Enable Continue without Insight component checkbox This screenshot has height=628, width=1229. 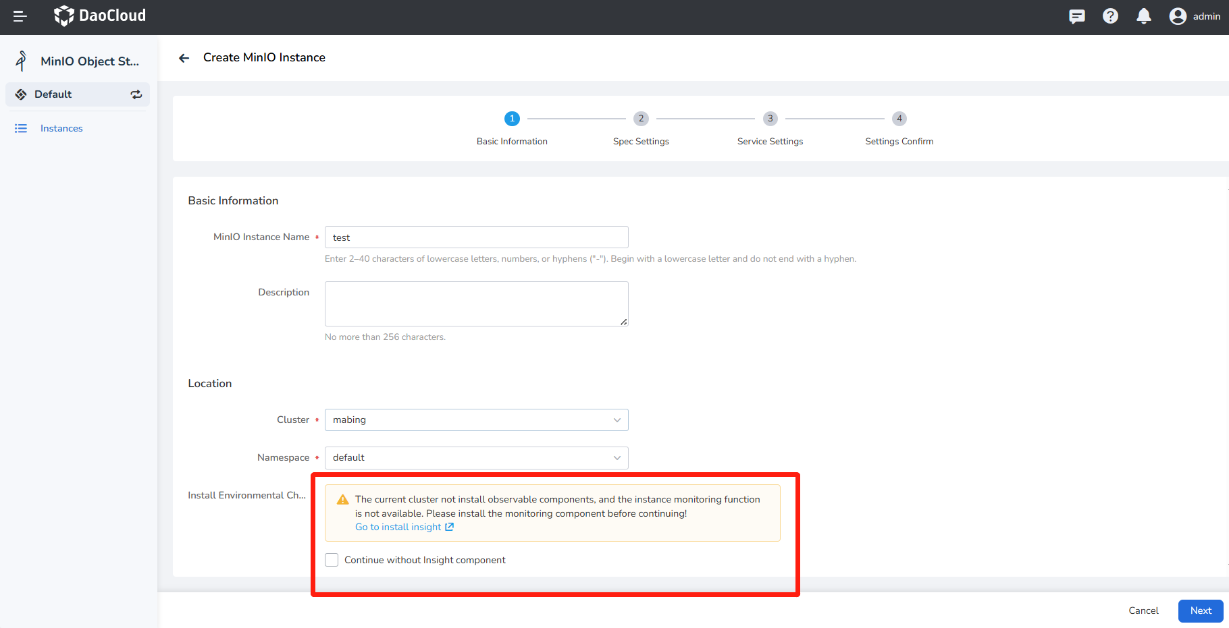[332, 560]
